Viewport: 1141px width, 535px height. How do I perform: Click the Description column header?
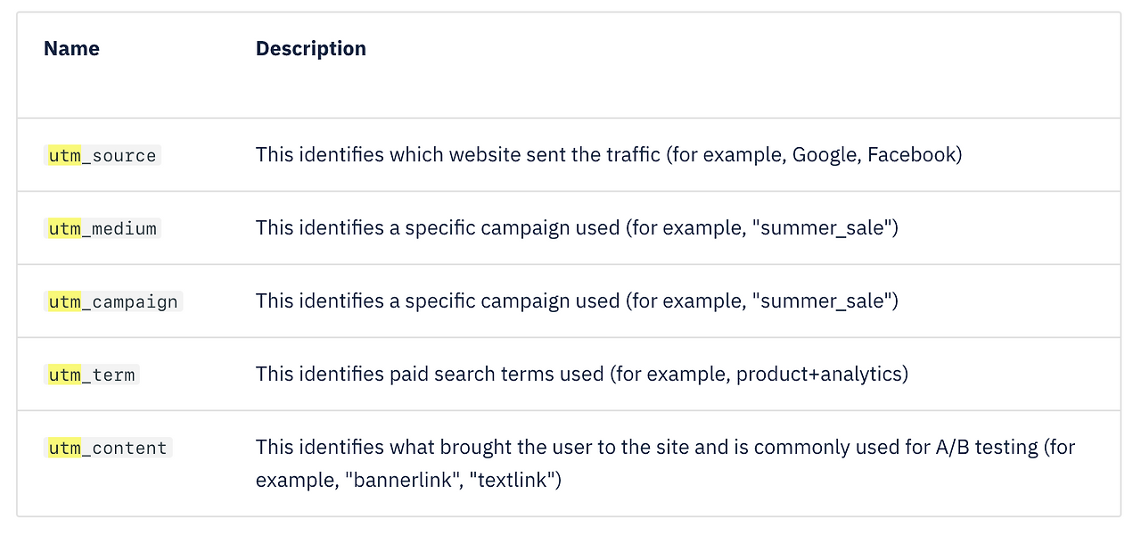tap(310, 49)
